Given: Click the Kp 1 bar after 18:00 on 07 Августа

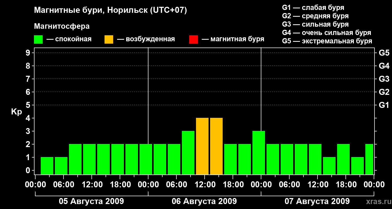Looking at the screenshot, I should 358,166.
